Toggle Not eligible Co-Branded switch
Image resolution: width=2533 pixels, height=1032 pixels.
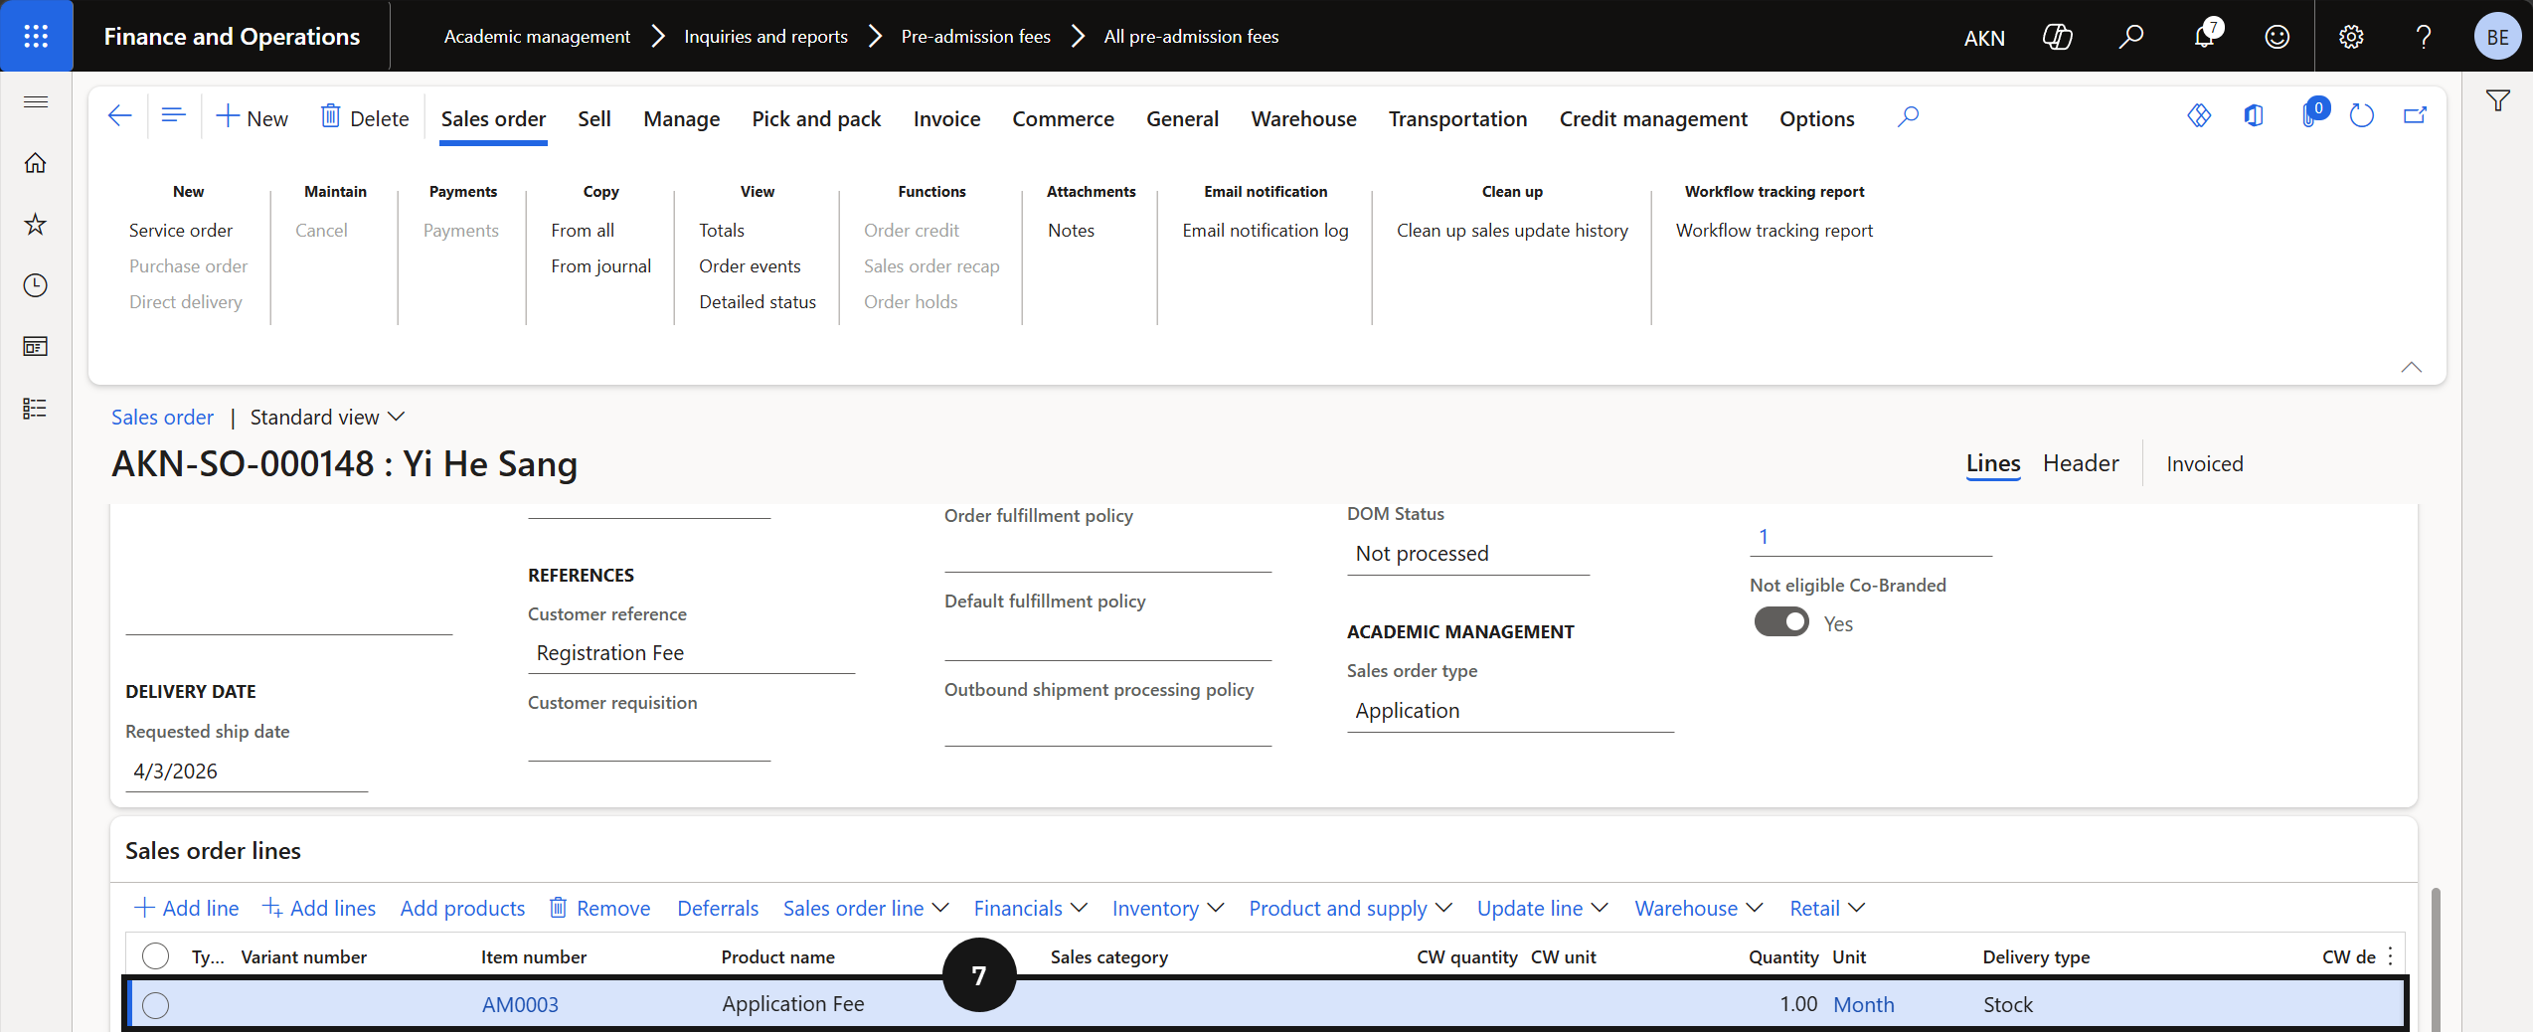[x=1781, y=622]
